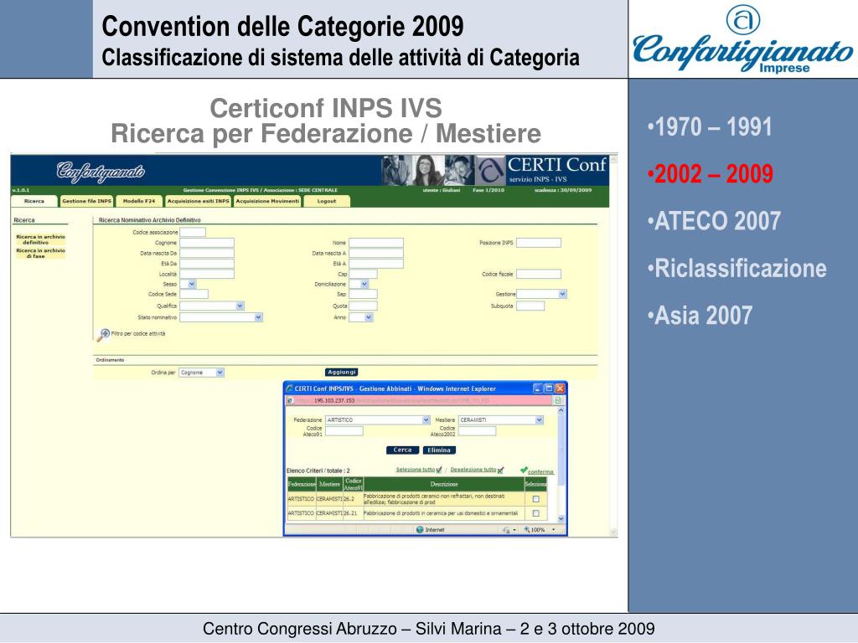858x643 pixels.
Task: Click the Seleziona tutto link
Action: pyautogui.click(x=416, y=470)
